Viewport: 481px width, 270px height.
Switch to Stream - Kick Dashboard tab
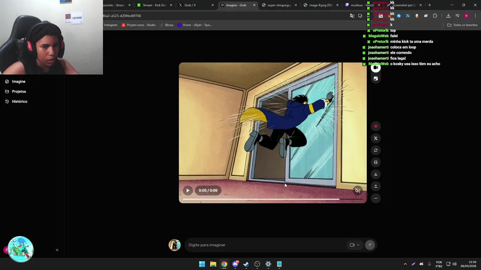(154, 5)
